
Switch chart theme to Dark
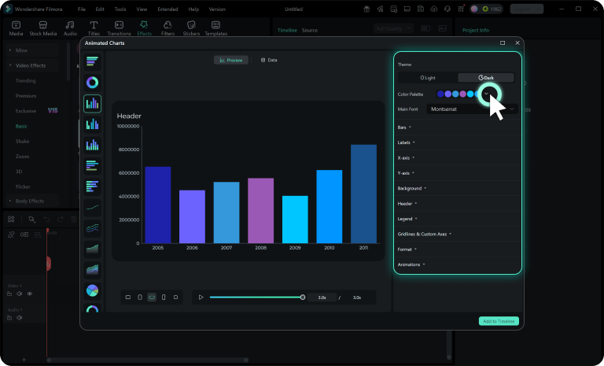(486, 77)
